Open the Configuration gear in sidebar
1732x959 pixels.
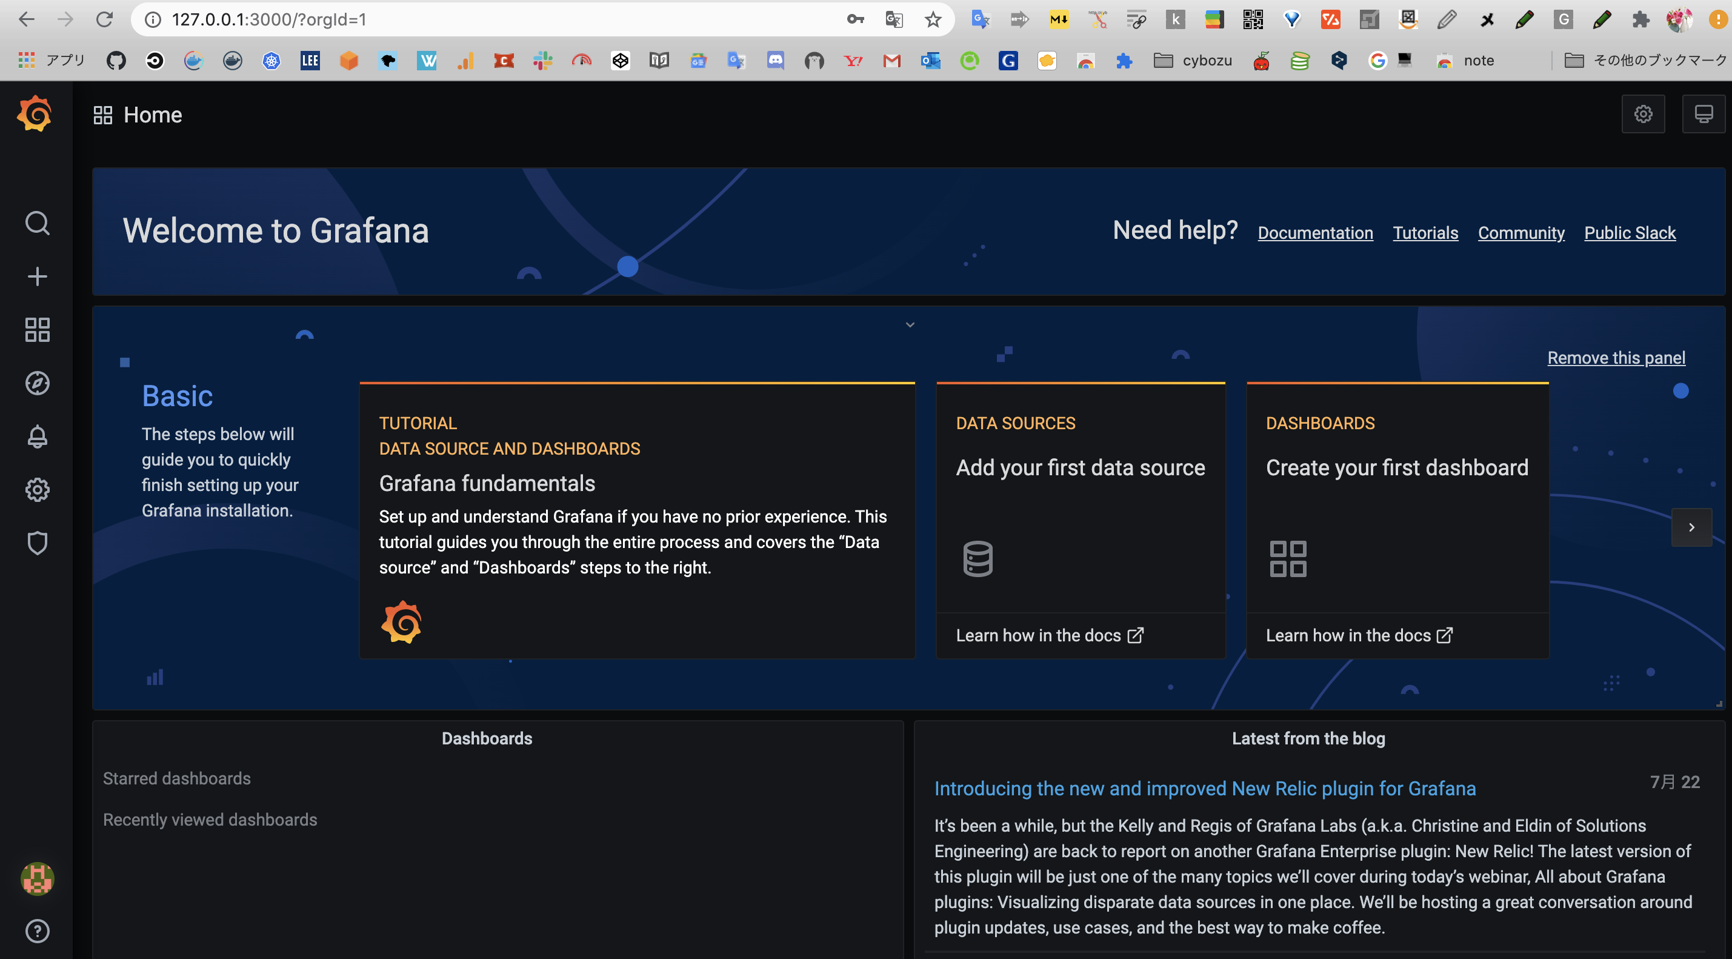pos(37,490)
